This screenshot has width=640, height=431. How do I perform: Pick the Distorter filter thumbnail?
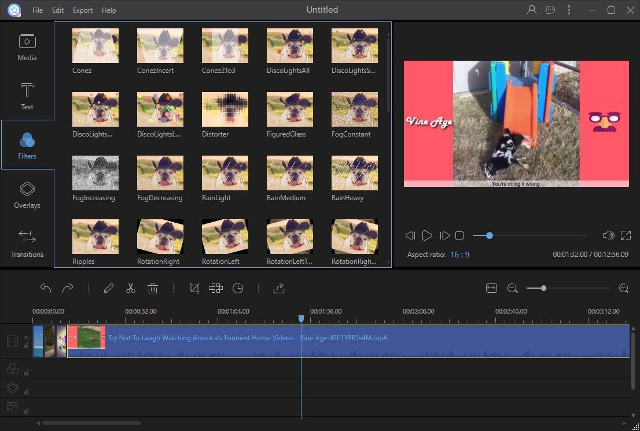(x=225, y=109)
